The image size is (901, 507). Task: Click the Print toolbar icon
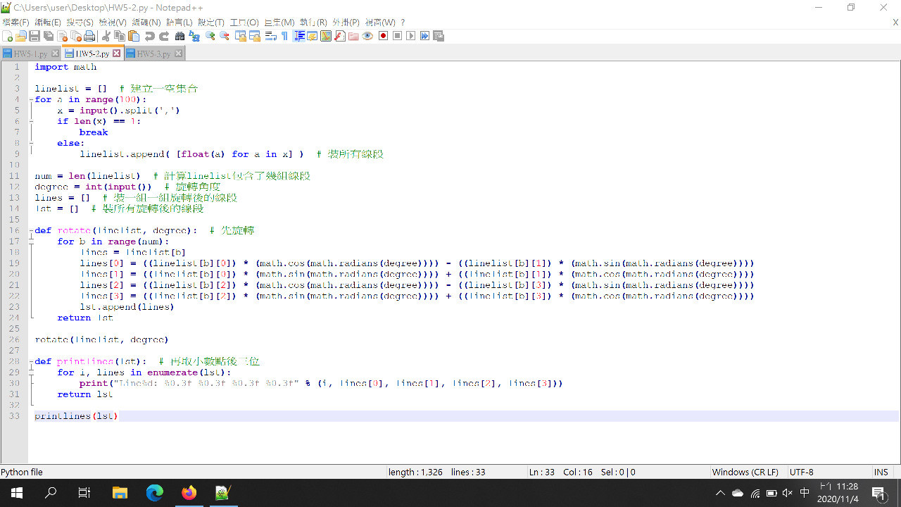pyautogui.click(x=89, y=36)
